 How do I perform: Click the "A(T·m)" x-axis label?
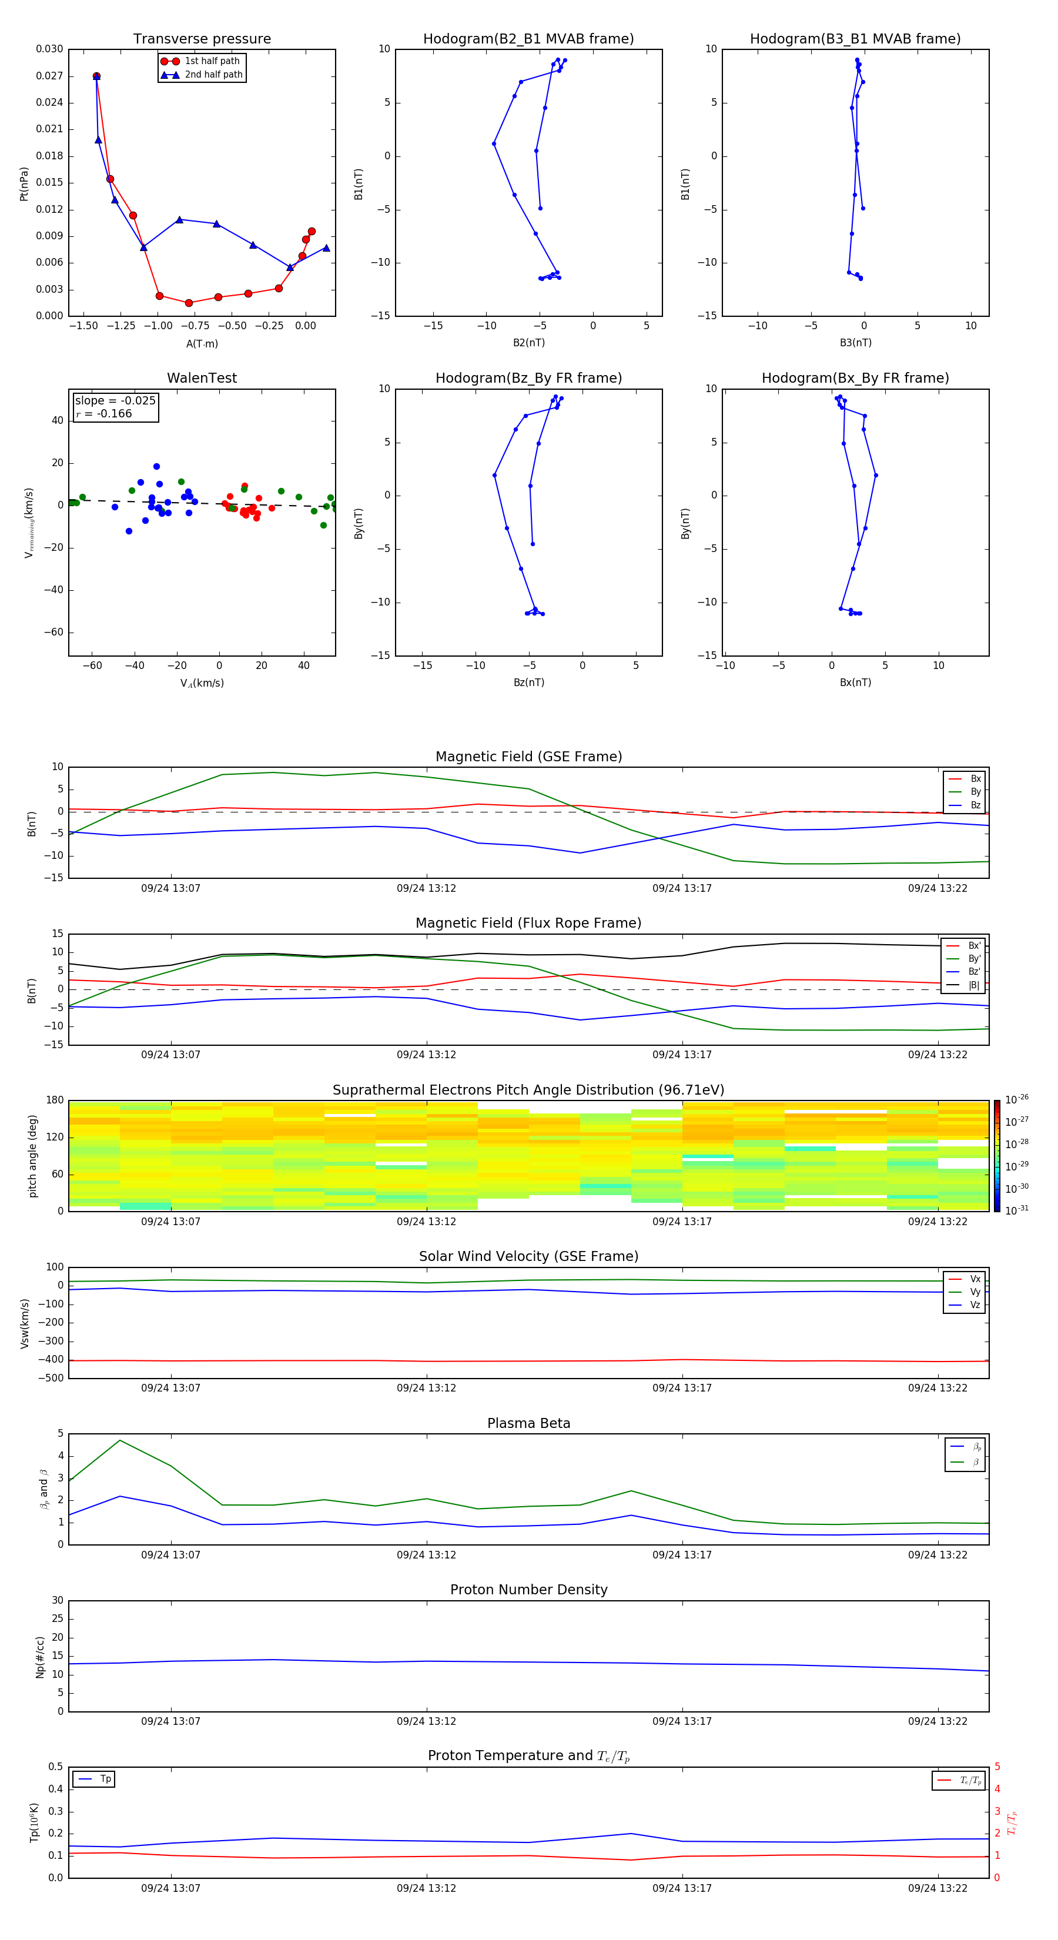202,343
